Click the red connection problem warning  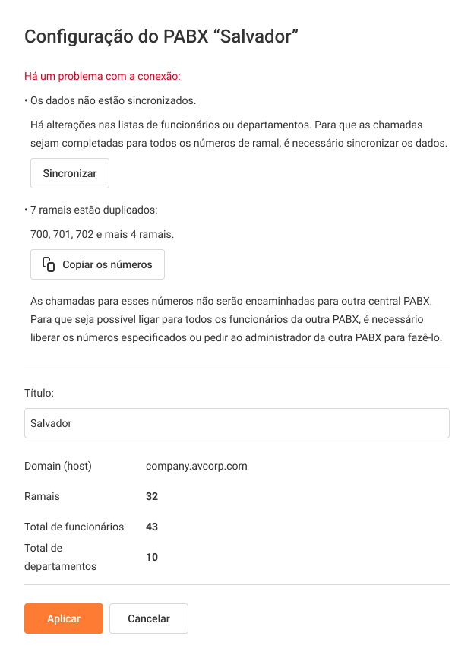coord(103,76)
